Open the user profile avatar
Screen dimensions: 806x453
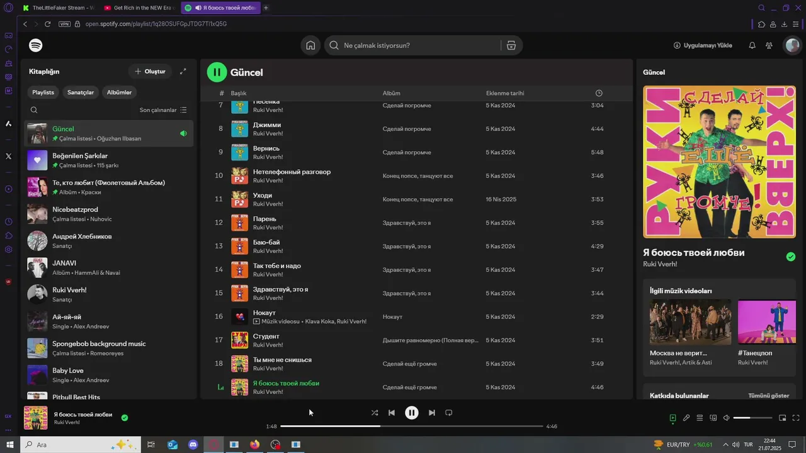tap(792, 45)
